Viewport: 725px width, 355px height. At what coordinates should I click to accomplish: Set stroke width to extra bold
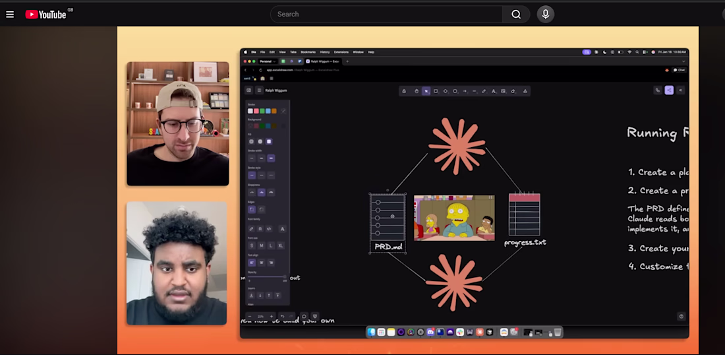(x=271, y=158)
